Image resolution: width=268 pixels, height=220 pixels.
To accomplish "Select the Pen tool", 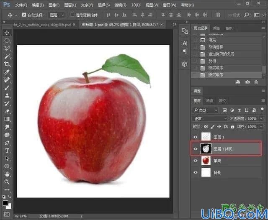I will [x=7, y=143].
